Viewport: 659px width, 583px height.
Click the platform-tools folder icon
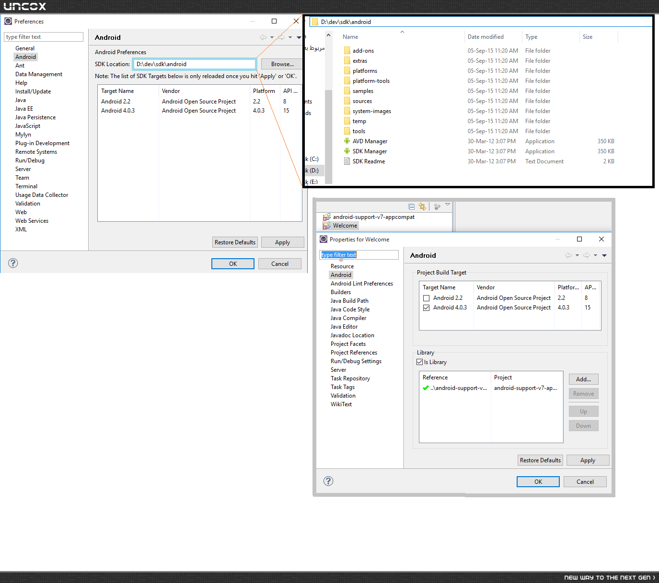347,80
